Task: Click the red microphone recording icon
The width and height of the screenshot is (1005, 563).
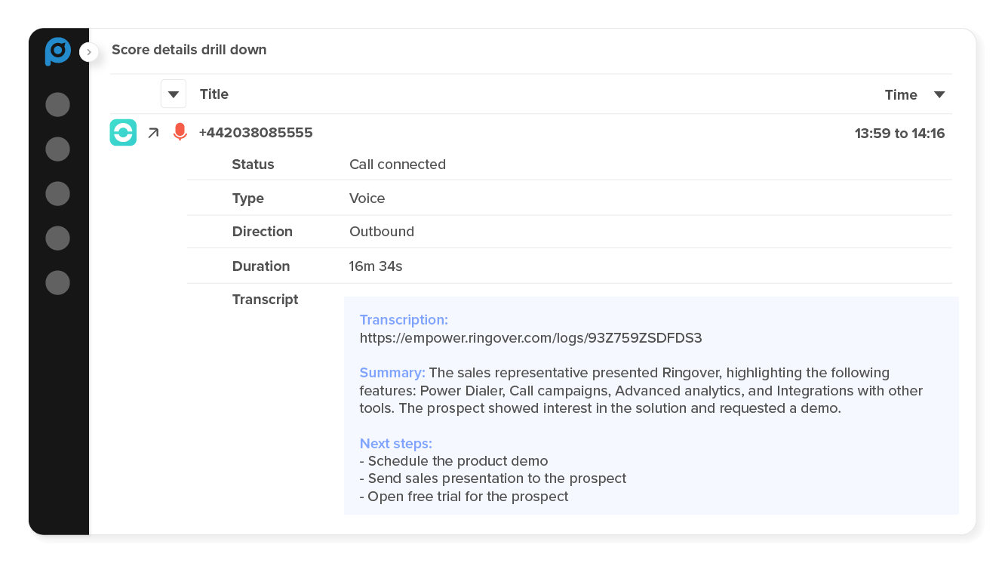Action: [x=180, y=131]
